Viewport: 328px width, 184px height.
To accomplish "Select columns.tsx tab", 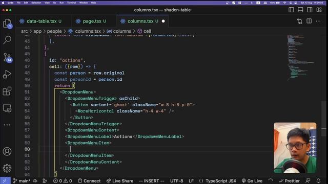I will point(140,21).
